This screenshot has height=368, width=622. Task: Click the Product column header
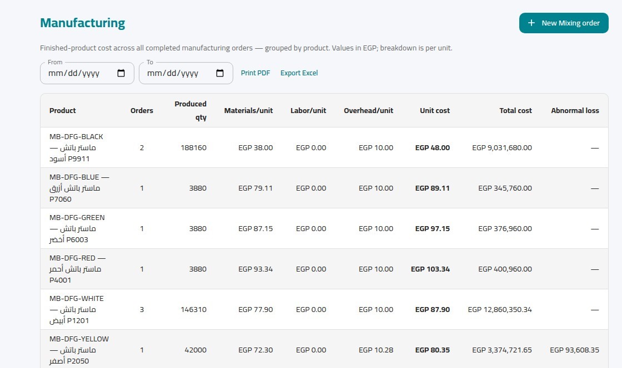coord(63,110)
